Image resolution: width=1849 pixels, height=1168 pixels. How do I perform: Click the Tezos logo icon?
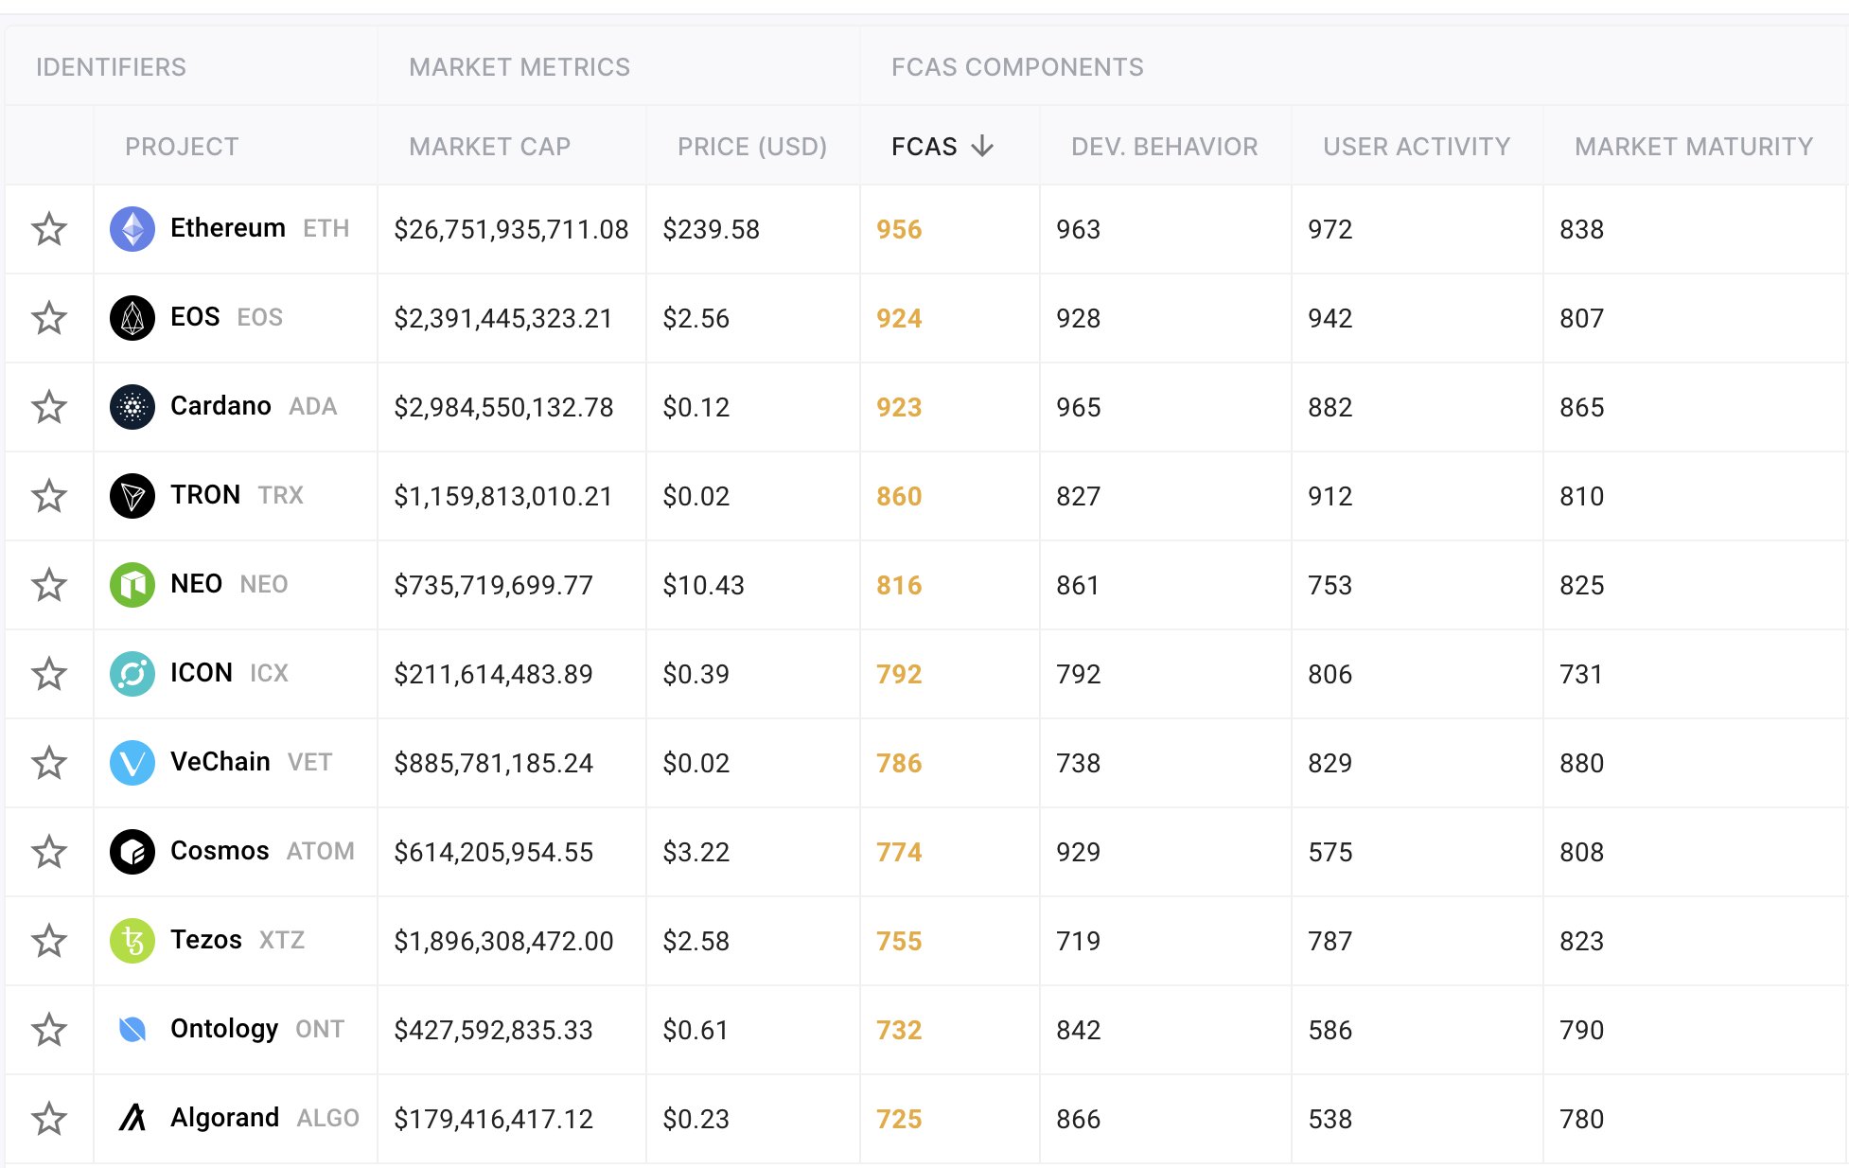point(132,941)
